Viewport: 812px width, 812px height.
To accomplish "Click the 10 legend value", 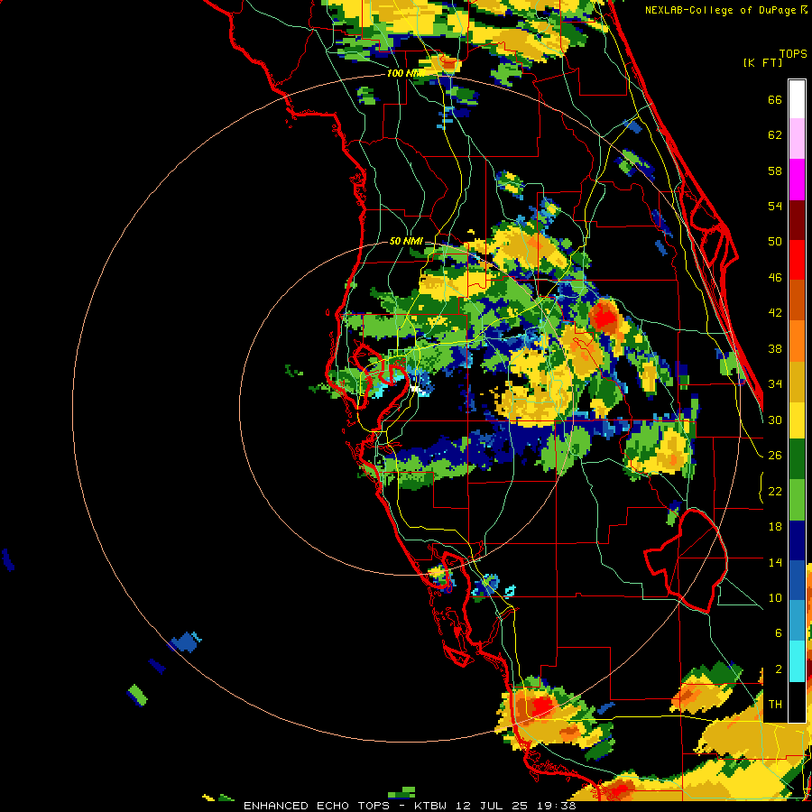I will coord(775,598).
